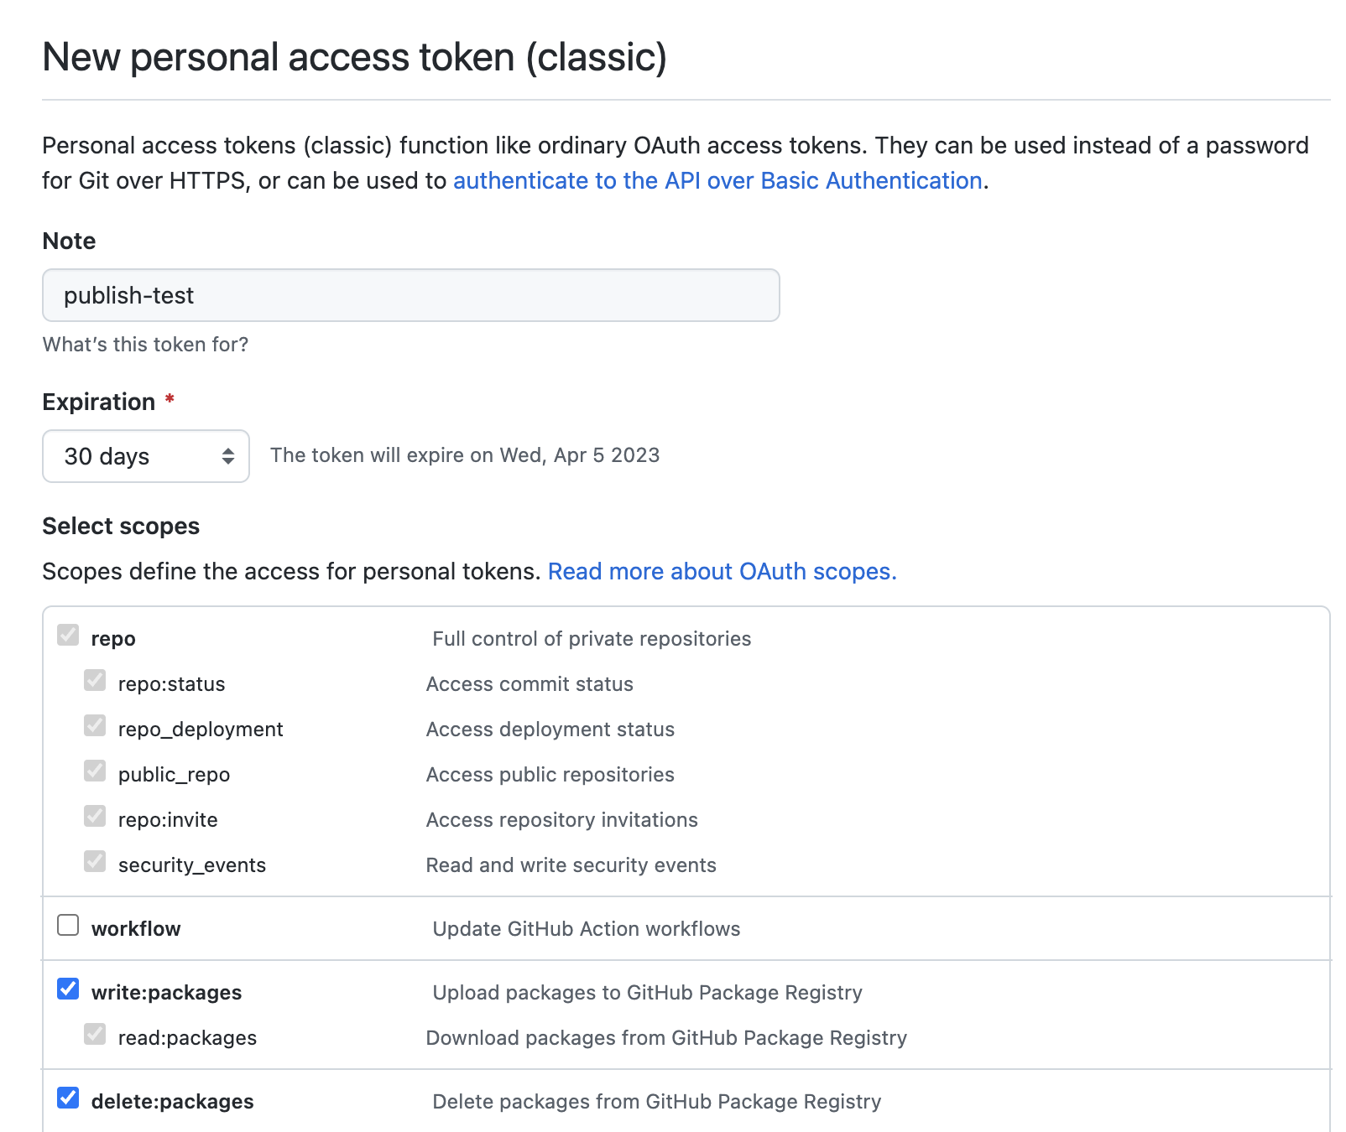Screen dimensions: 1346x1132
Task: Toggle the repo scope checkbox
Action: [x=68, y=635]
